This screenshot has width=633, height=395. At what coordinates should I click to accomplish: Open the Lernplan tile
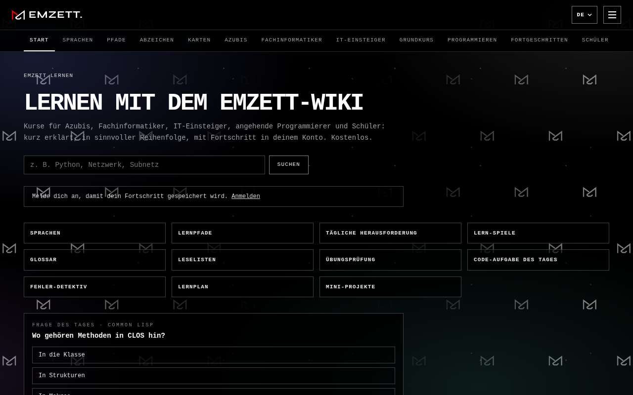pos(242,287)
